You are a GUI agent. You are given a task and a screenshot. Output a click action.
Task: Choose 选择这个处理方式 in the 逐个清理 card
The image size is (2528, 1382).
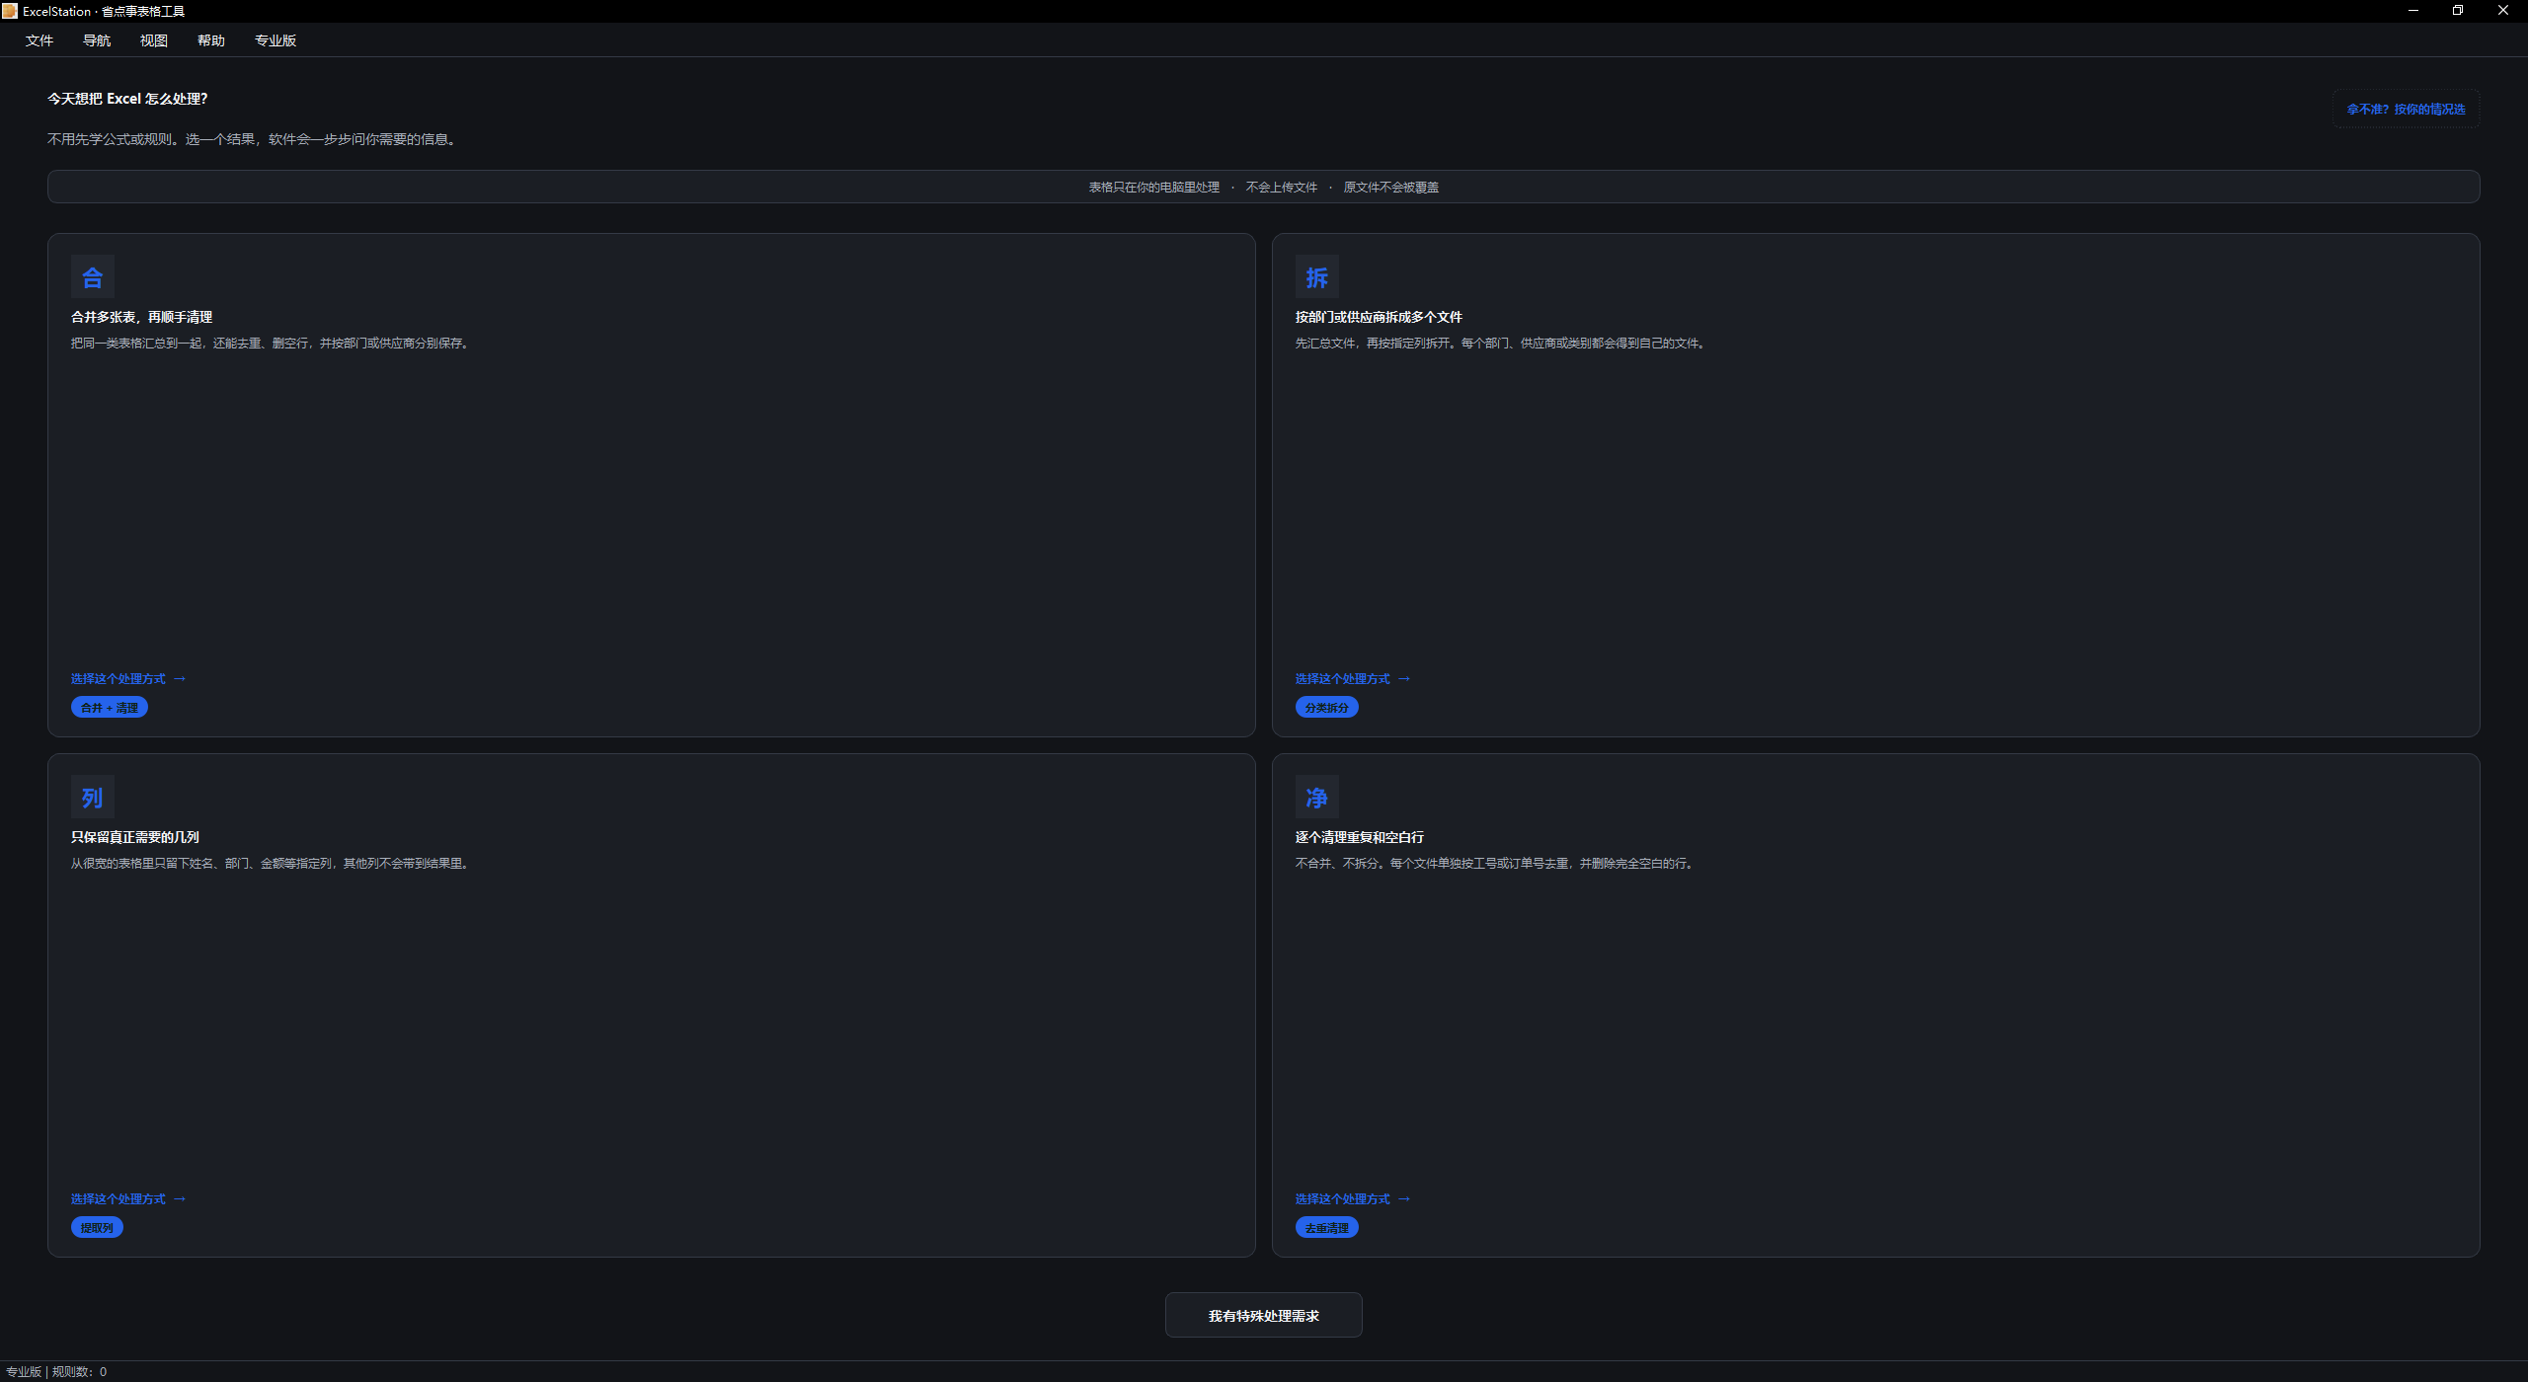(x=1353, y=1199)
